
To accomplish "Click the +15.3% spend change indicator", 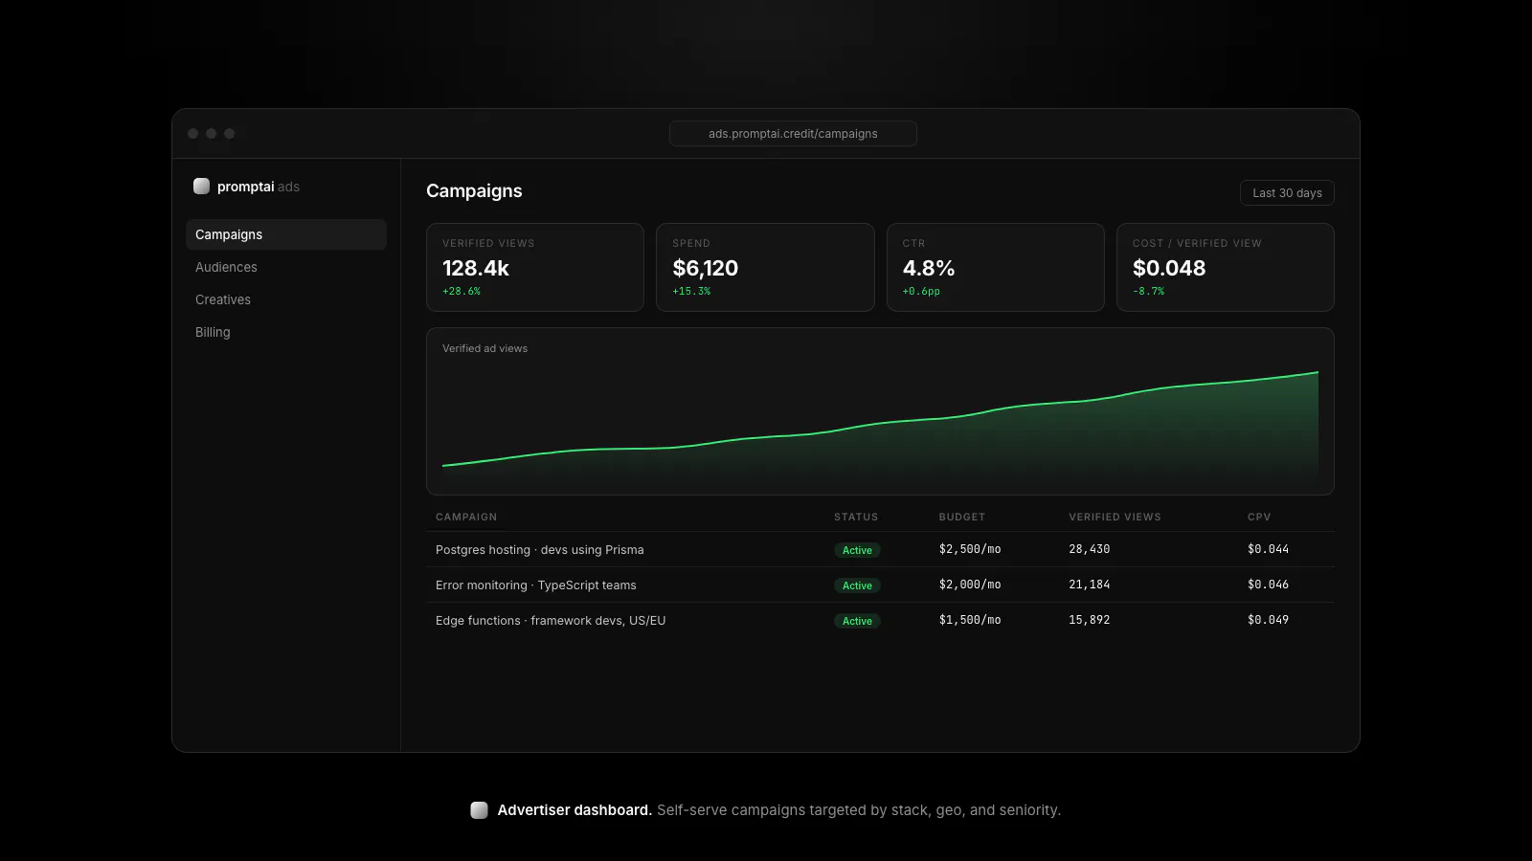I will 691,291.
